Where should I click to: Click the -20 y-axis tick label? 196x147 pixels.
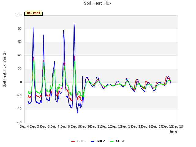point(19,96)
